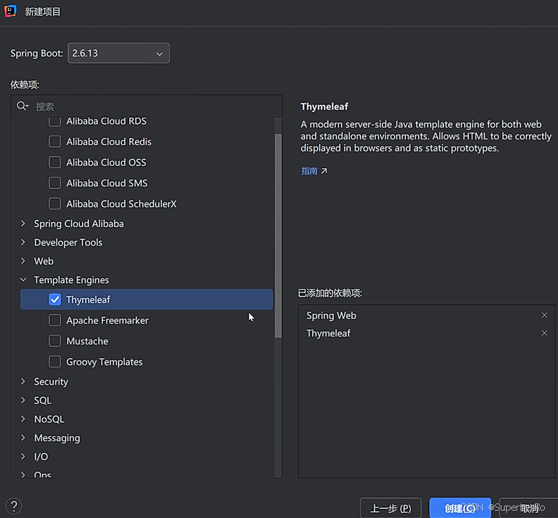
Task: Click the Template Engines category label
Action: click(71, 280)
